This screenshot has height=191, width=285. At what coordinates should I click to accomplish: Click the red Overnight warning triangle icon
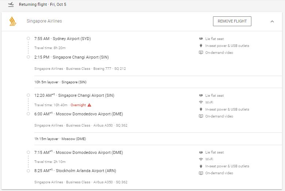coord(89,105)
